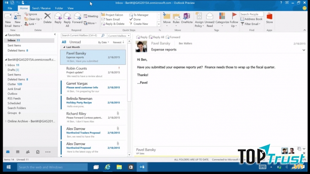This screenshot has height=174, width=310.
Task: Toggle Newest sort order
Action: pos(119,42)
